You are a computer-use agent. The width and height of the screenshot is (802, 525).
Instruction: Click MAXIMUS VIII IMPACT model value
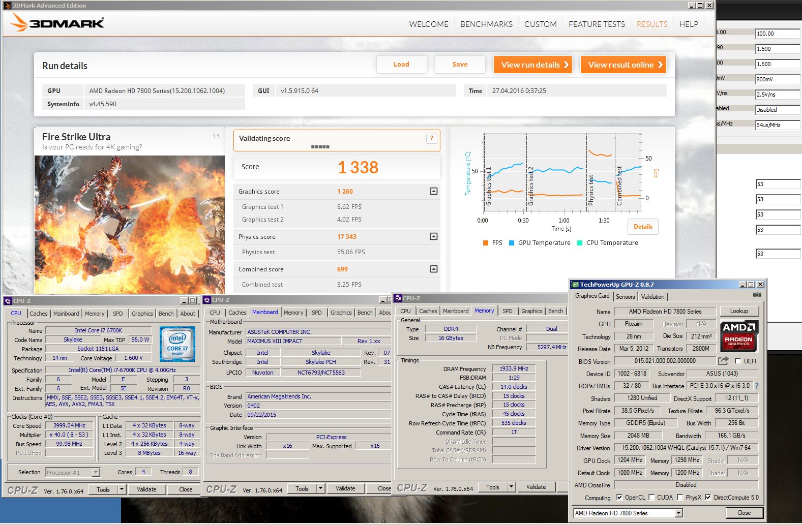click(x=293, y=341)
